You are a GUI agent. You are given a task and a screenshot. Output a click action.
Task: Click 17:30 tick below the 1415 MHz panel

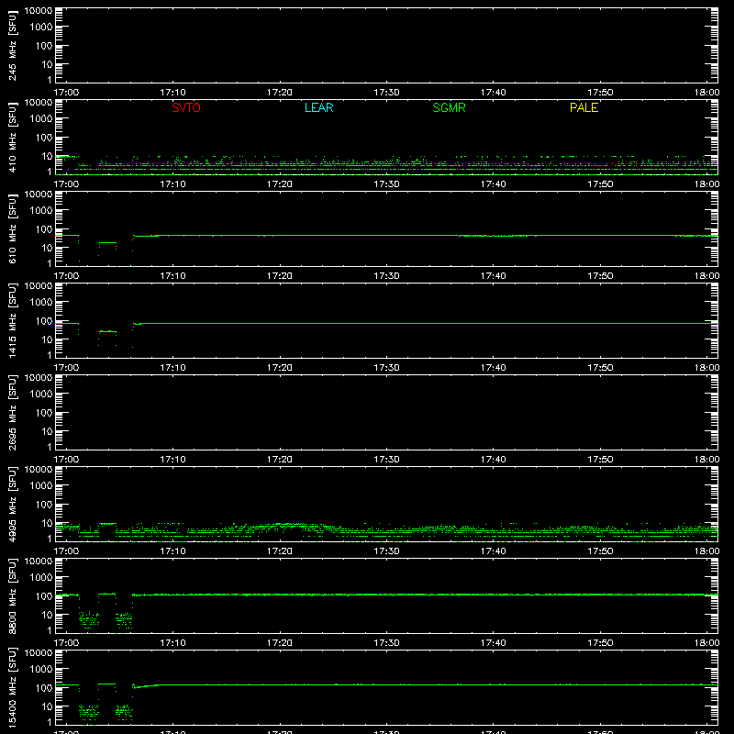386,368
